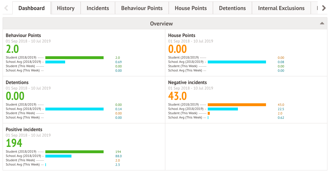Open the Dashboard tab
Viewport: 330px width, 173px height.
(x=32, y=8)
